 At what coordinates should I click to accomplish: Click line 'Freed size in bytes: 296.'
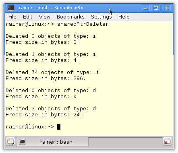pyautogui.click(x=46, y=79)
